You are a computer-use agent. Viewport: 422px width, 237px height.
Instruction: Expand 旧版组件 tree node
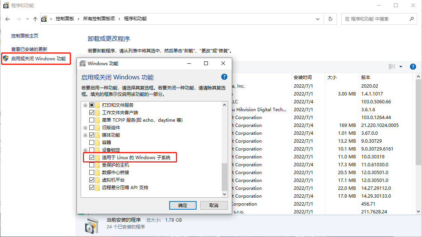pyautogui.click(x=85, y=128)
